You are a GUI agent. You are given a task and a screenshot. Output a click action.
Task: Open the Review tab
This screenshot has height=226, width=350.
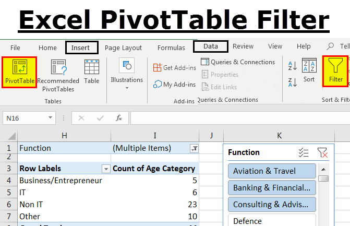pyautogui.click(x=243, y=46)
